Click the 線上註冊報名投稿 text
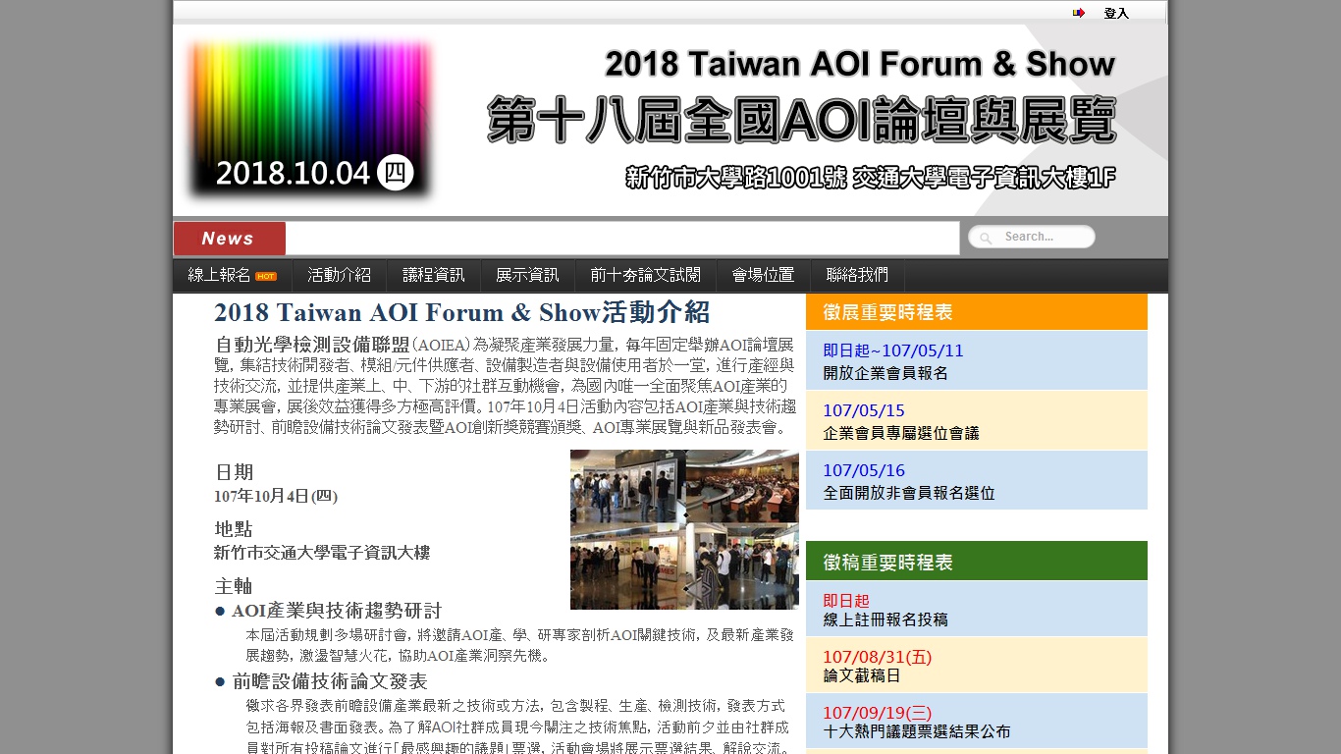The width and height of the screenshot is (1341, 754). click(x=885, y=619)
